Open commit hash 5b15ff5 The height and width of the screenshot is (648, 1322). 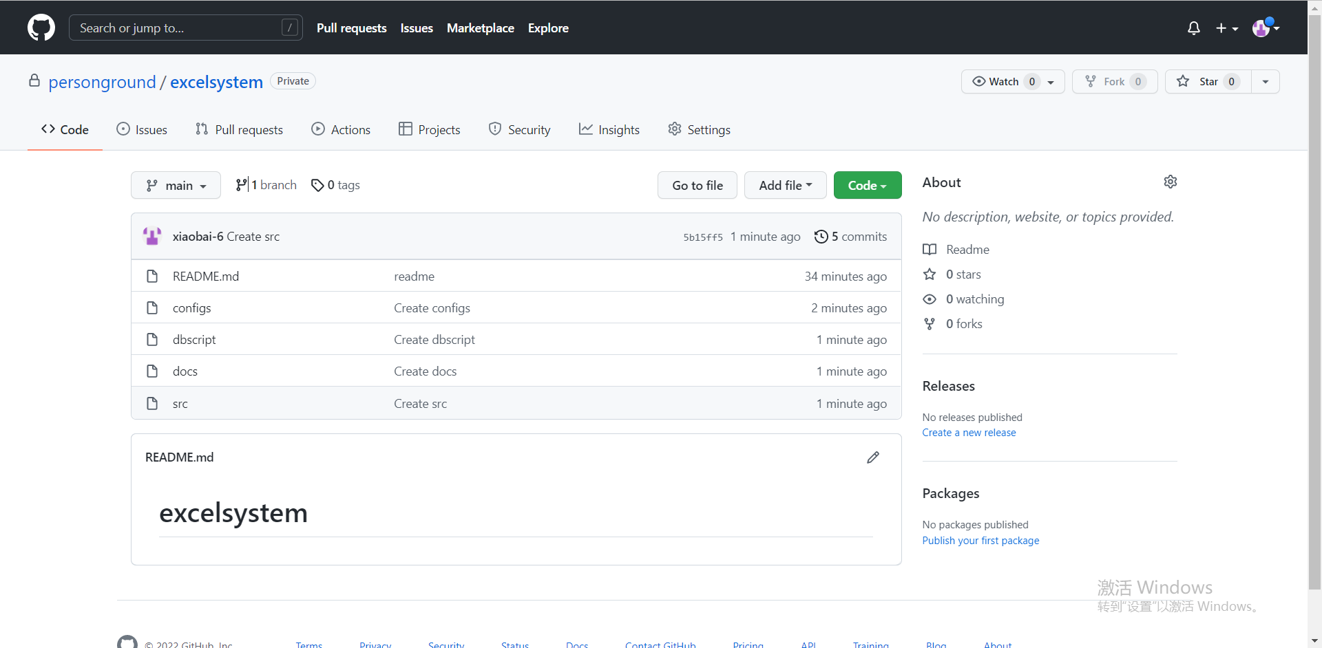(x=703, y=237)
